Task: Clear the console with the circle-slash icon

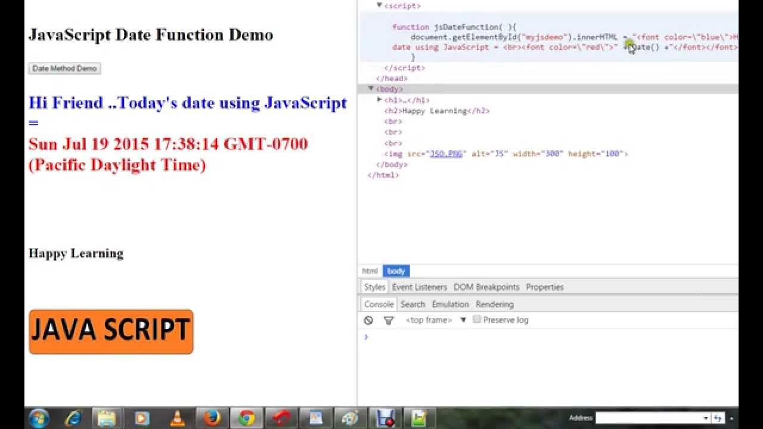Action: click(x=368, y=320)
